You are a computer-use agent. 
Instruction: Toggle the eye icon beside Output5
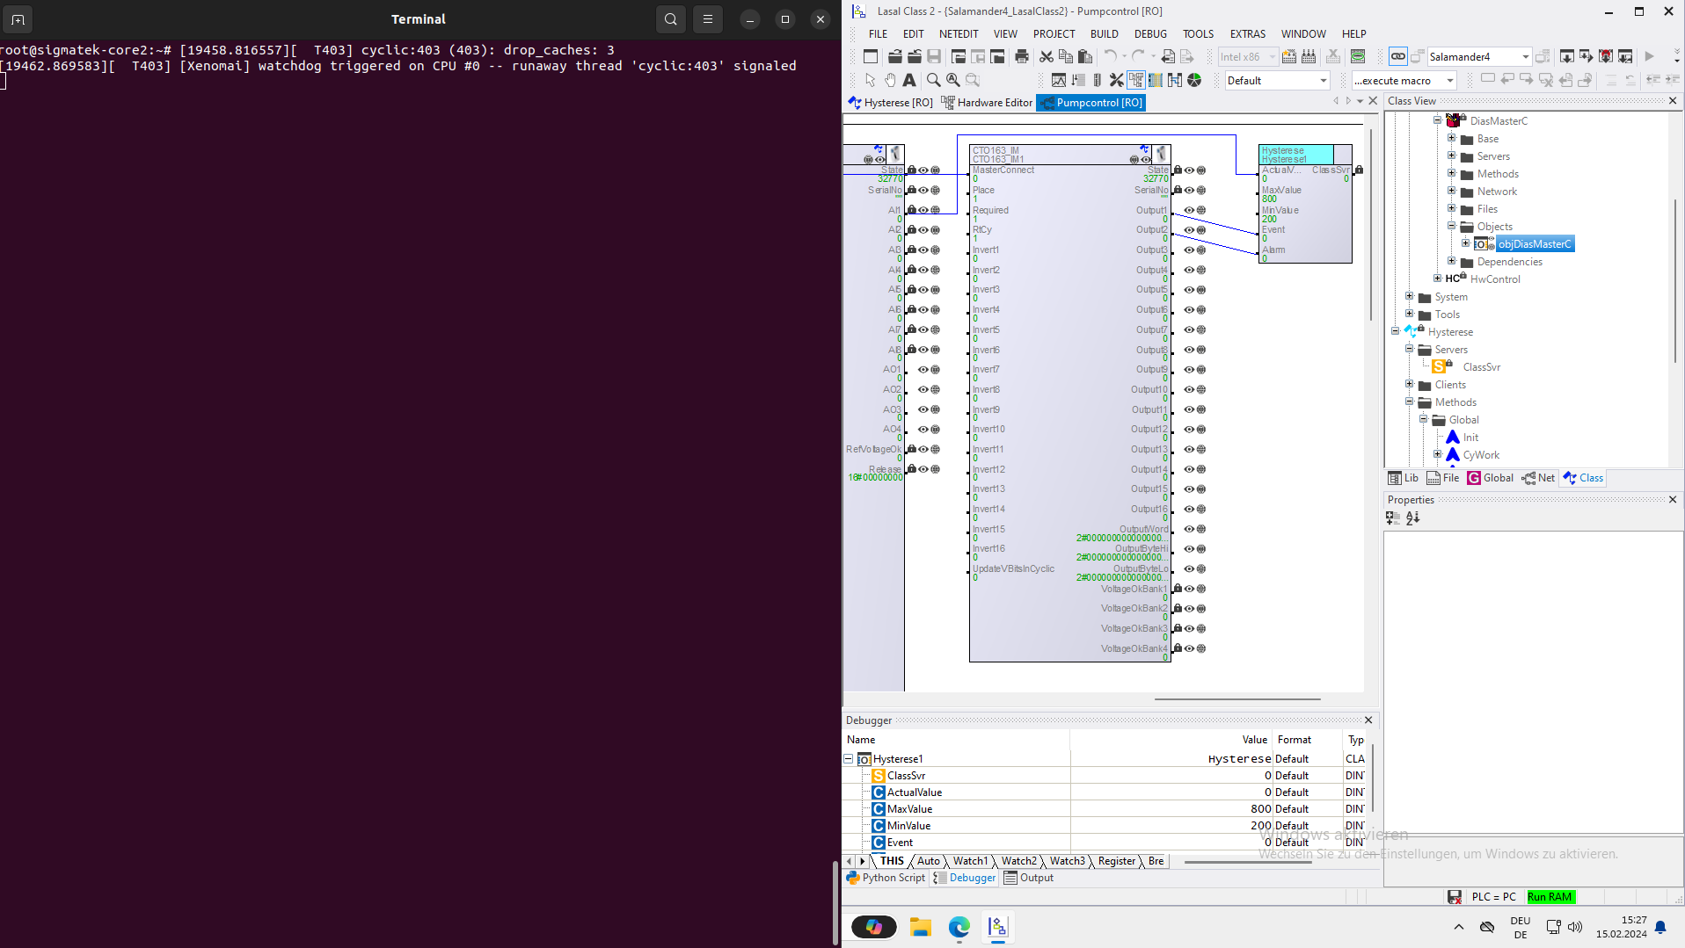pos(1189,290)
